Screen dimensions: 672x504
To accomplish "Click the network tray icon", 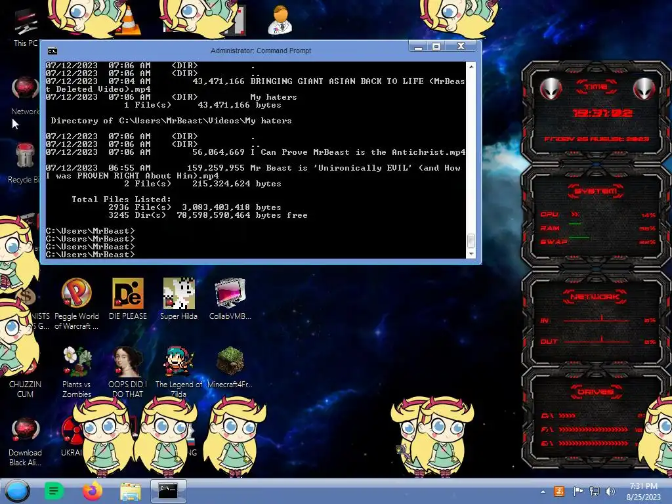I will pyautogui.click(x=595, y=492).
